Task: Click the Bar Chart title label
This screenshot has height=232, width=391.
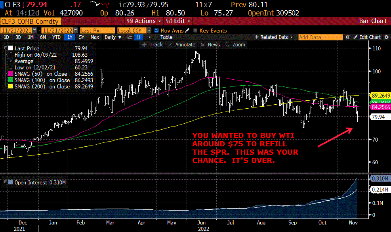Action: [373, 21]
